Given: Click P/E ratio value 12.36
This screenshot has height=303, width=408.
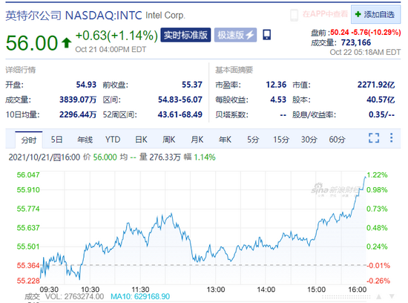Looking at the screenshot, I should 276,85.
